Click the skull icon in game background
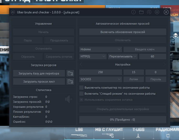The image size is (179, 140). click(x=175, y=35)
